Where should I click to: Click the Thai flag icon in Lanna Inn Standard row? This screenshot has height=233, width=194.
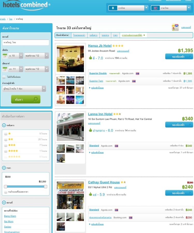[117, 146]
